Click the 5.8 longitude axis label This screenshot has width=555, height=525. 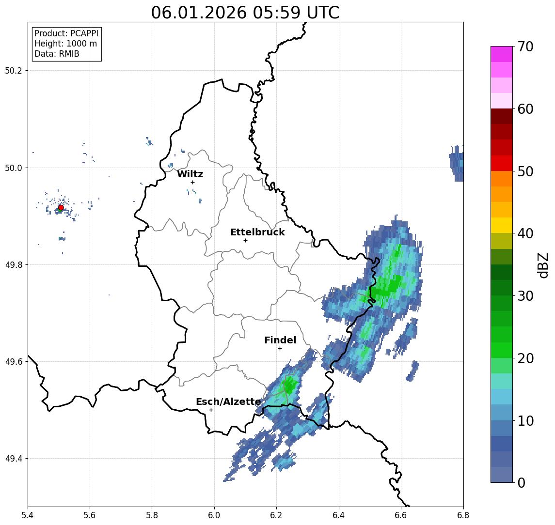152,515
